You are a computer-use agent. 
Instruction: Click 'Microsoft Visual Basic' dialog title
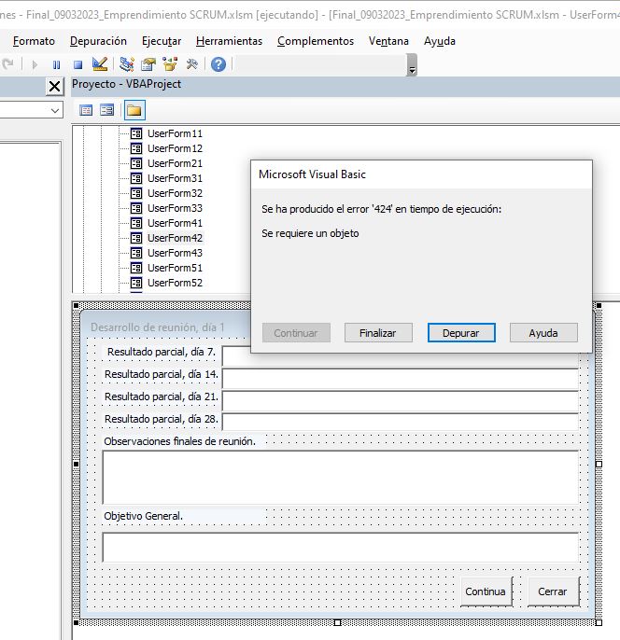(x=312, y=174)
